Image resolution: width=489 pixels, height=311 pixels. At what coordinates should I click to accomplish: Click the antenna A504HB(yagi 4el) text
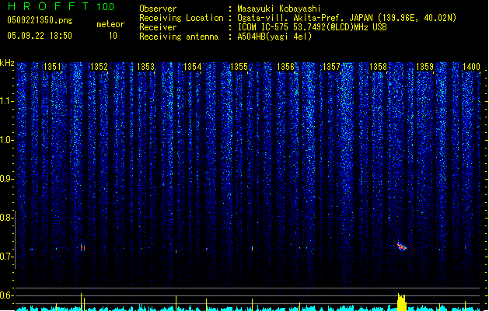click(274, 37)
